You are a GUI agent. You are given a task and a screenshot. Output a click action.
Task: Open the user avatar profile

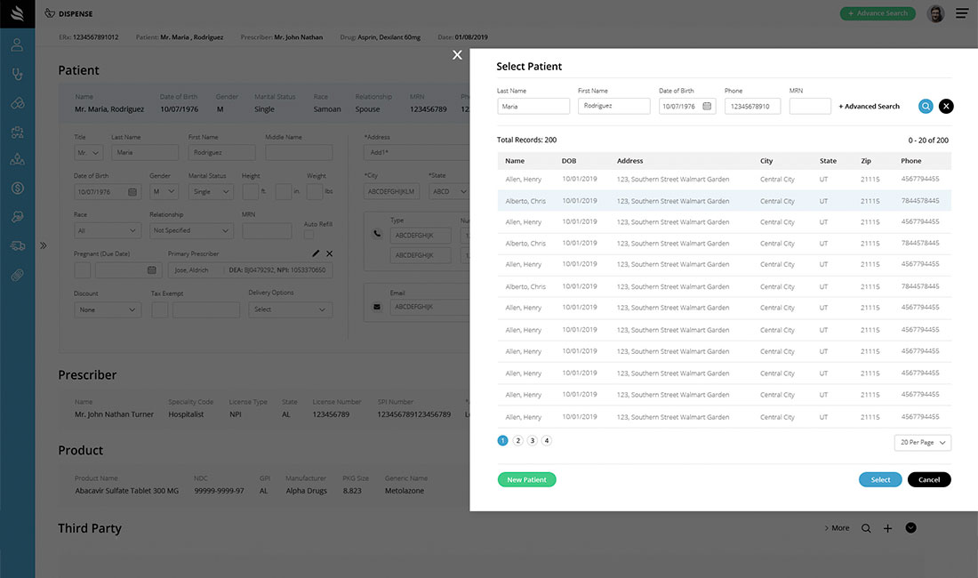pos(935,13)
